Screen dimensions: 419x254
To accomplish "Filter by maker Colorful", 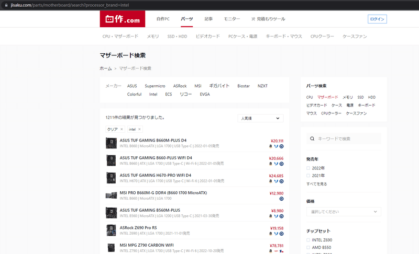I will pyautogui.click(x=134, y=94).
